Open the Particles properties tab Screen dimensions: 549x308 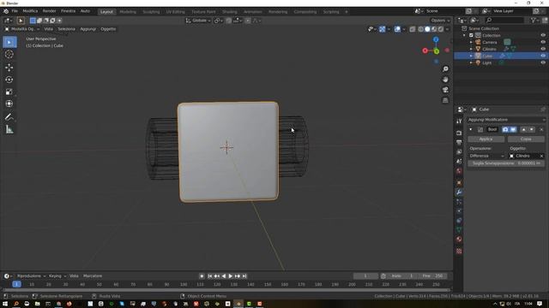[459, 202]
